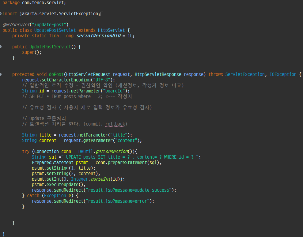Click 'setString' on the '2, content' line

point(58,173)
